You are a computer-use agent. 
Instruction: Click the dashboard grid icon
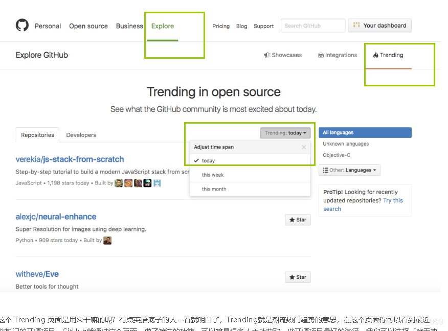click(x=356, y=25)
